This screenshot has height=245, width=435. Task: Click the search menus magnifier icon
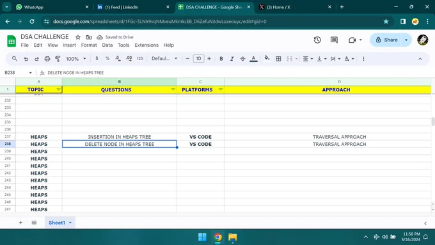pos(15,59)
